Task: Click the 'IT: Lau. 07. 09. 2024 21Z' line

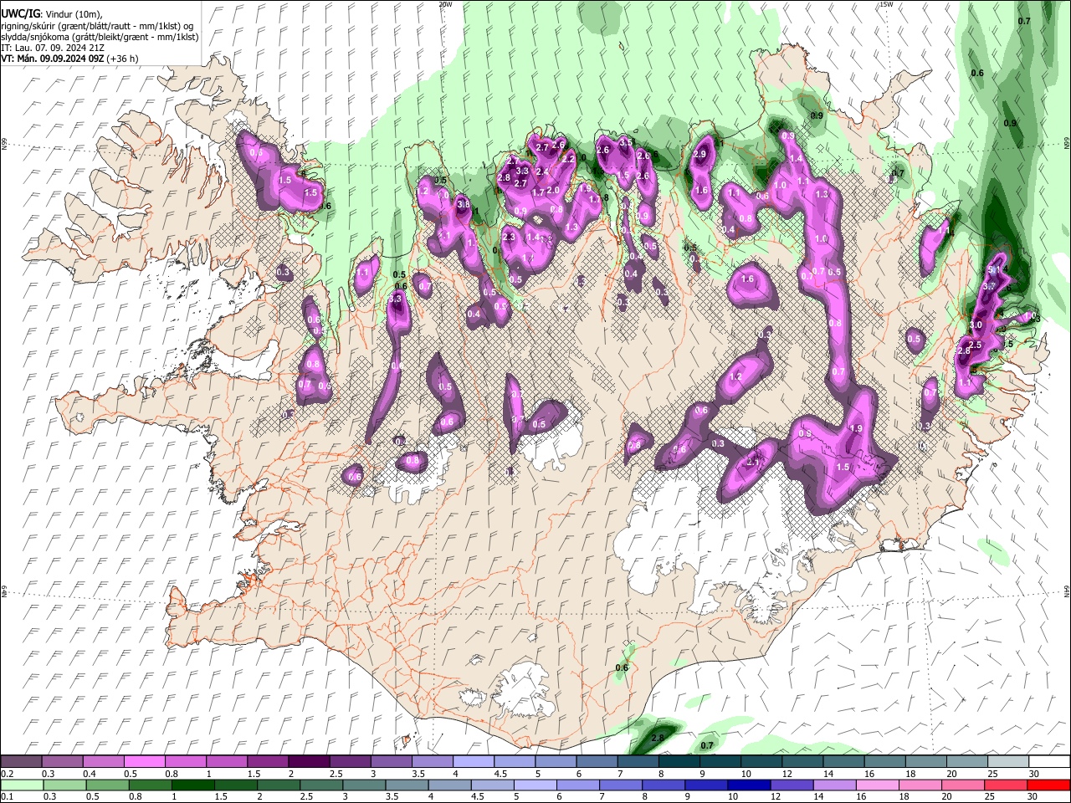Action: click(52, 49)
